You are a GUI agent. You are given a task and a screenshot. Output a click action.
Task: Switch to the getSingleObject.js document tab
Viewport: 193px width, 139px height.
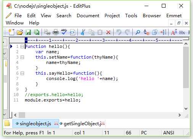(x=82, y=124)
